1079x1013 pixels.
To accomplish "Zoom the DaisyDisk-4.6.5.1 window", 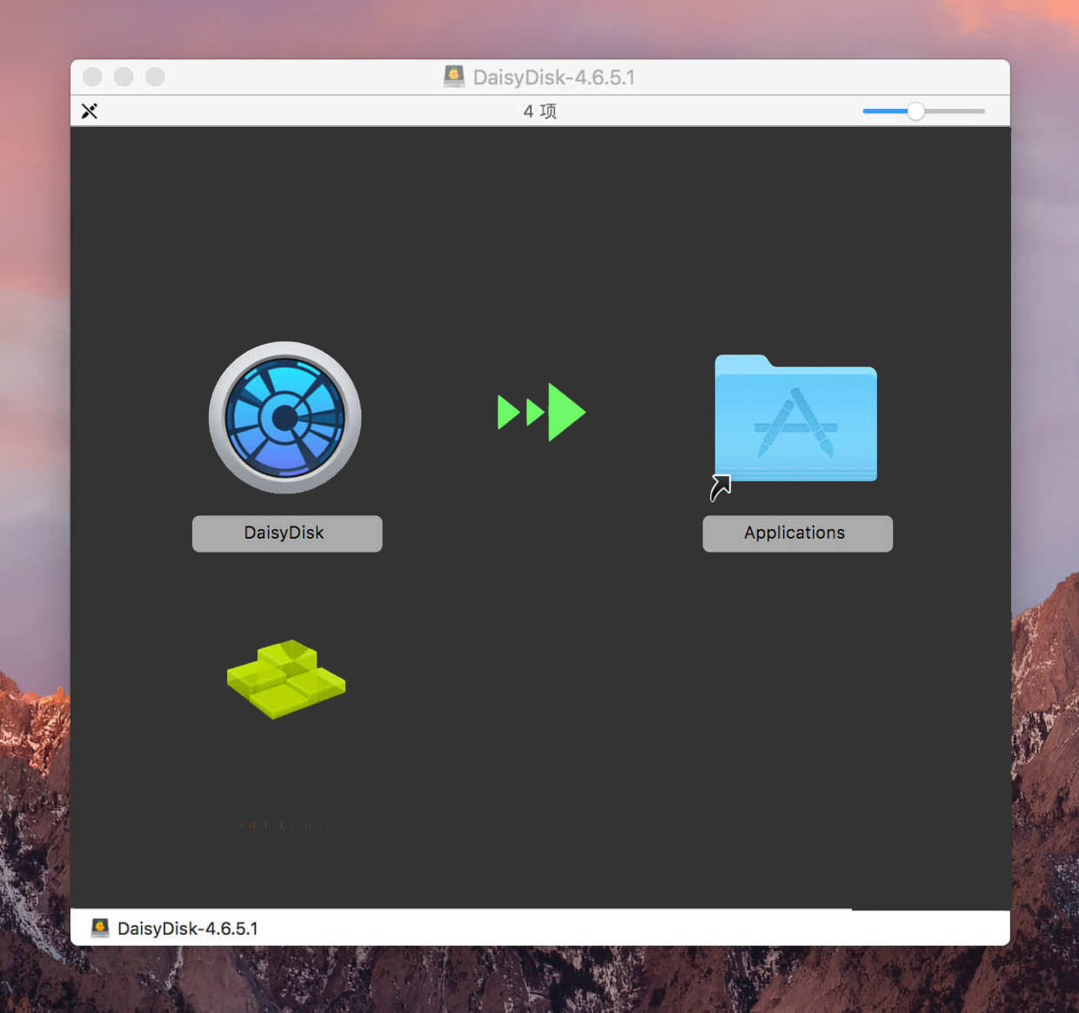I will click(x=155, y=77).
